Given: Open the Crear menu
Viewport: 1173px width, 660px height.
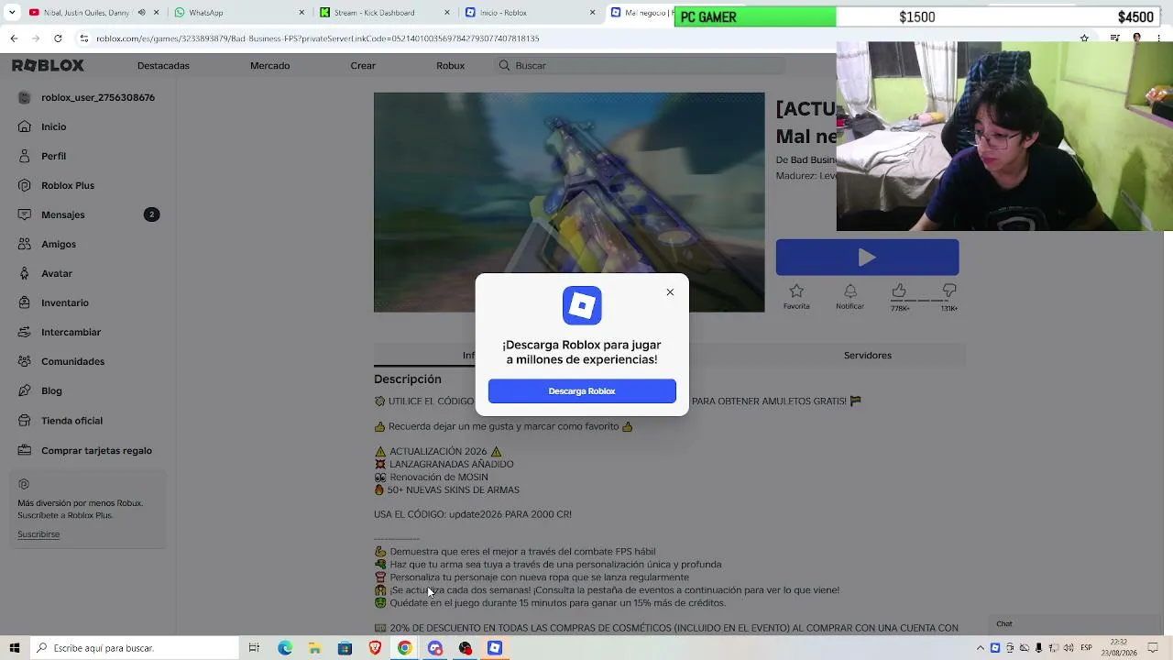Looking at the screenshot, I should point(363,66).
